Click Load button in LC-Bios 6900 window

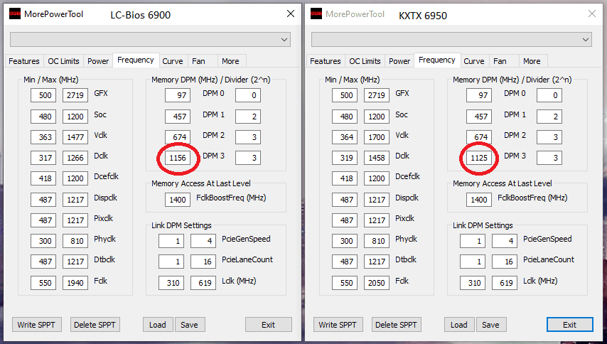(x=158, y=325)
